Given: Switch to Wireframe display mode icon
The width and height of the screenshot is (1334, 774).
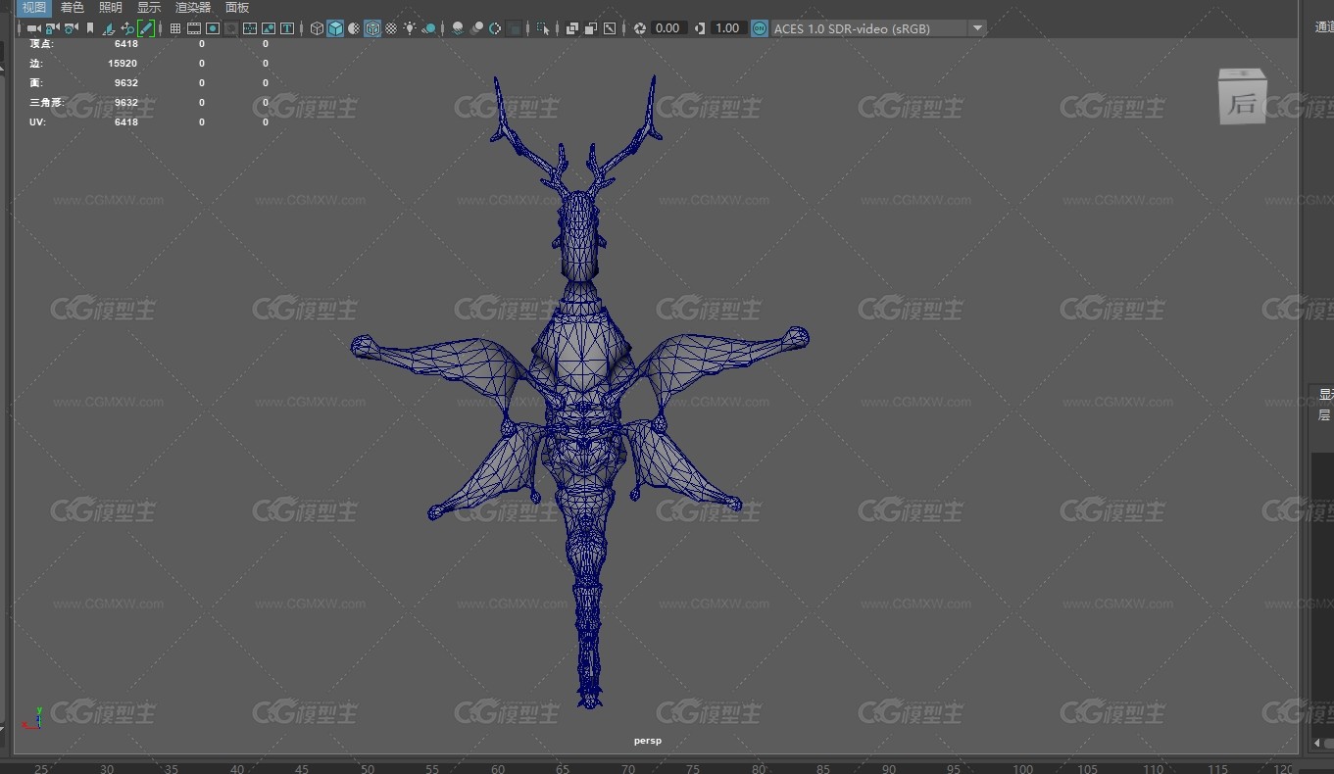Looking at the screenshot, I should point(318,28).
